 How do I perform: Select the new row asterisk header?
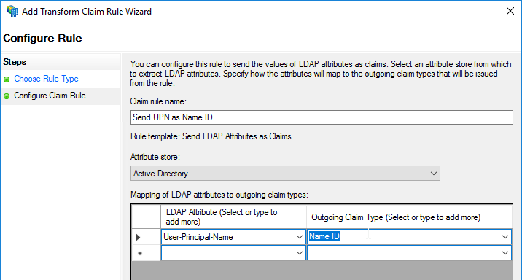click(x=140, y=254)
